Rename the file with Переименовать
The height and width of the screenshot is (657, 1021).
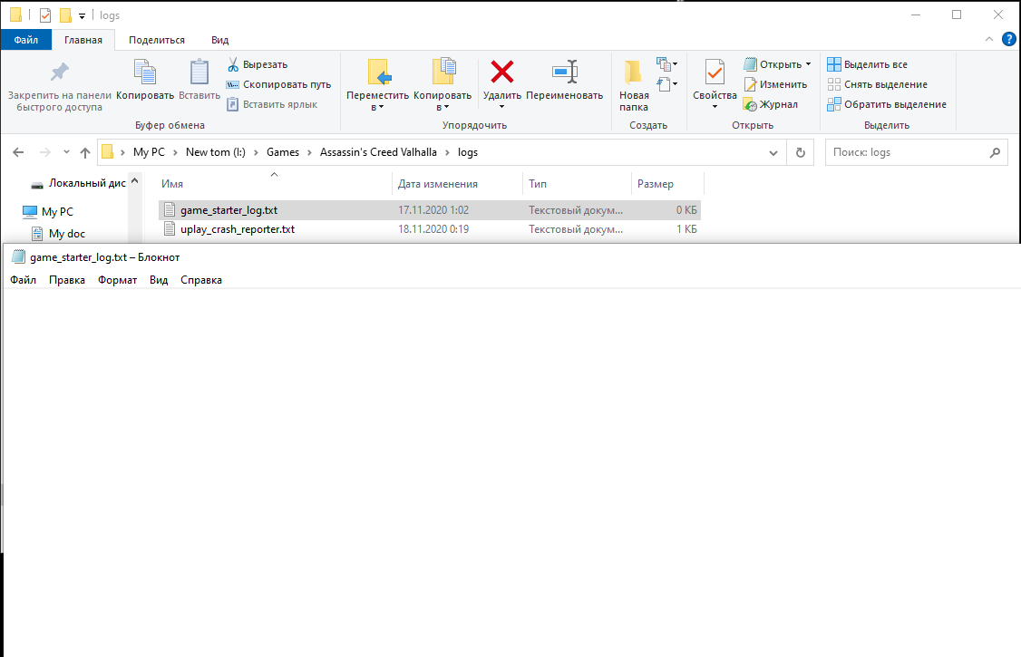click(x=565, y=80)
